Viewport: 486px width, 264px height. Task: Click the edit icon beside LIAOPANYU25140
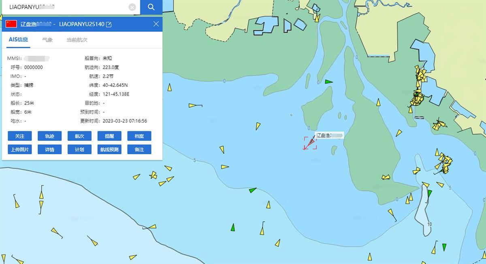(x=109, y=24)
